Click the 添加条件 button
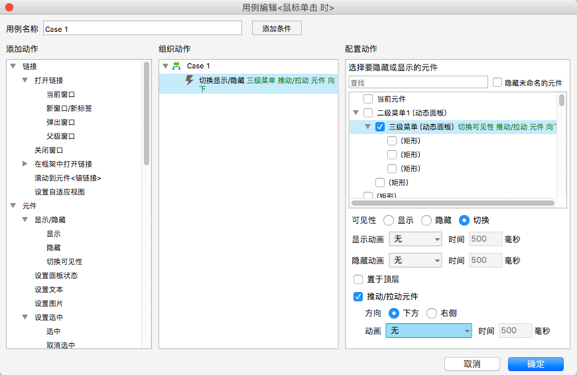Image resolution: width=577 pixels, height=375 pixels. tap(277, 29)
